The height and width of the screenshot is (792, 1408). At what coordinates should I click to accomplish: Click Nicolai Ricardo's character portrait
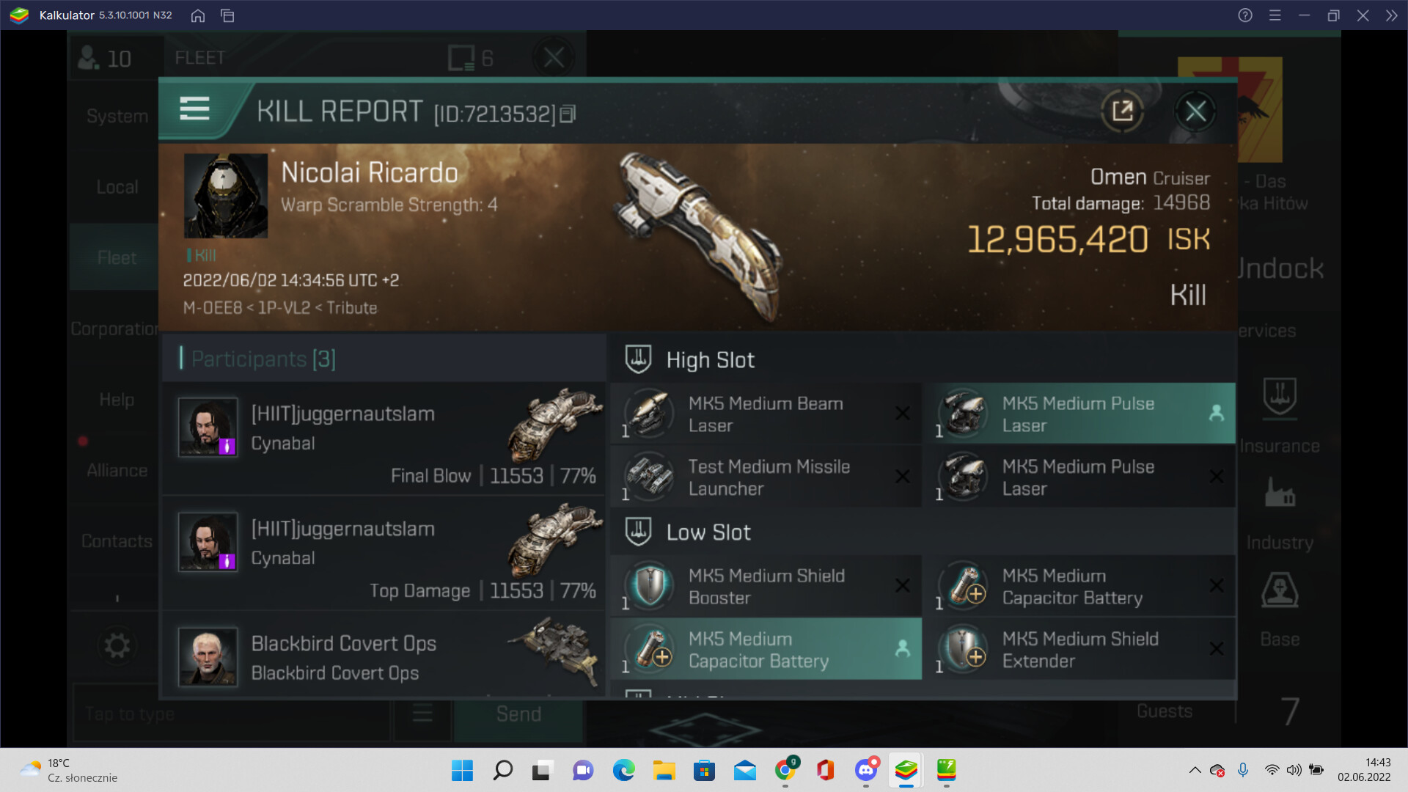click(x=226, y=196)
